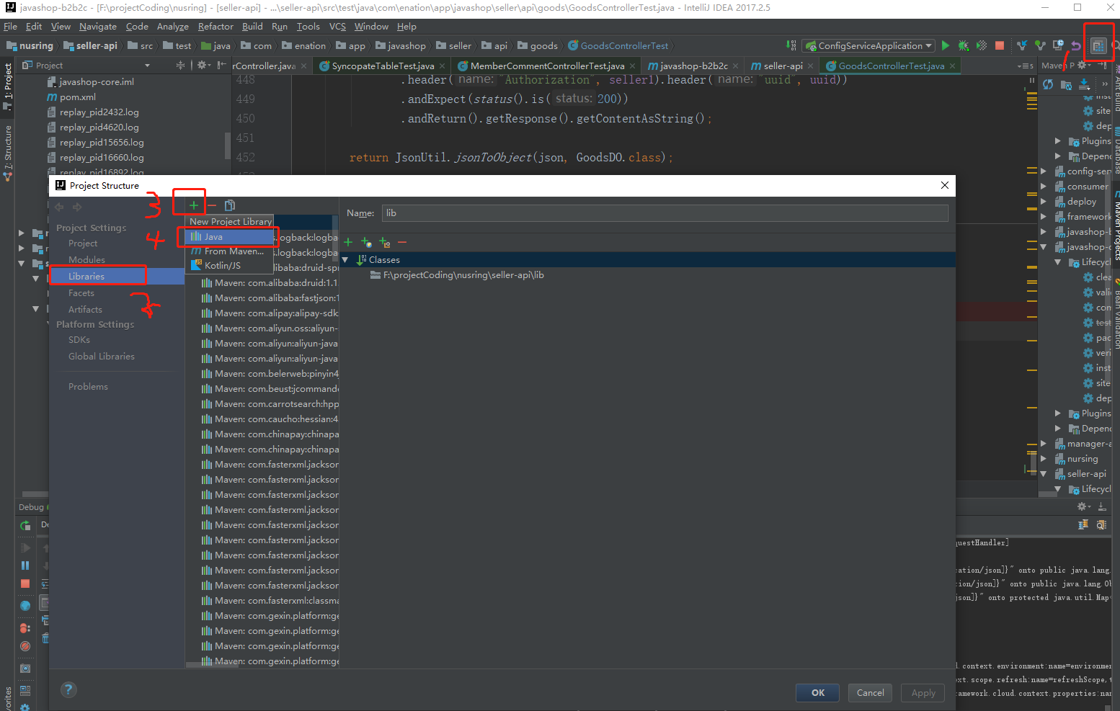Click the undo/revert arrow icon

point(1076,45)
